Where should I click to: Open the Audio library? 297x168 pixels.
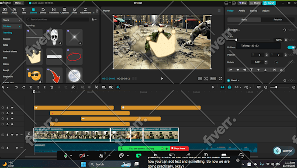(14, 10)
